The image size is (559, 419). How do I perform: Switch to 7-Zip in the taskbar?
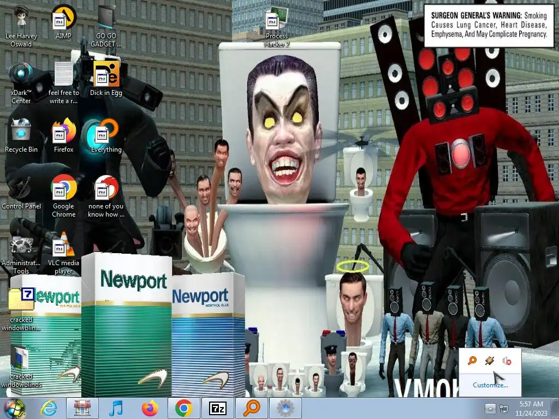pyautogui.click(x=217, y=408)
